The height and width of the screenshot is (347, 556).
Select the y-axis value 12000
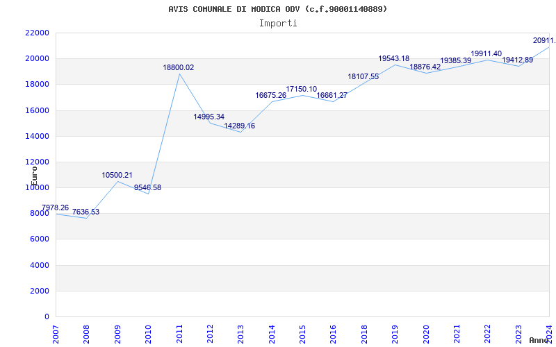(x=37, y=162)
